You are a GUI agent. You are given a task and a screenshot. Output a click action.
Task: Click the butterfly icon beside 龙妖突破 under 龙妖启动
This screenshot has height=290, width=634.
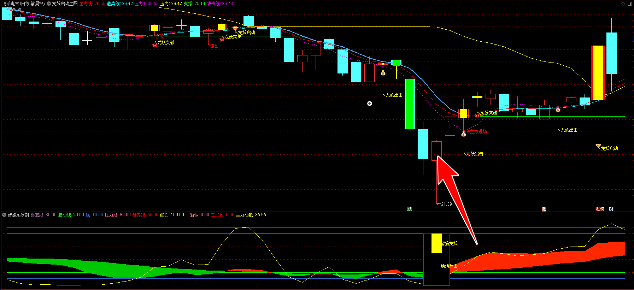[x=222, y=39]
